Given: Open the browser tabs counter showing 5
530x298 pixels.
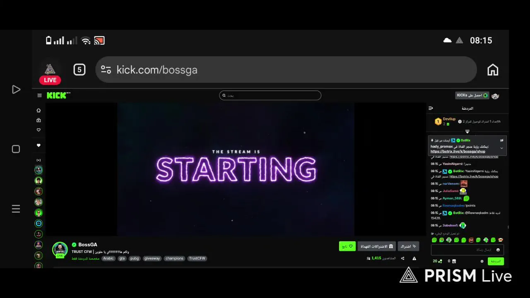Looking at the screenshot, I should (79, 70).
